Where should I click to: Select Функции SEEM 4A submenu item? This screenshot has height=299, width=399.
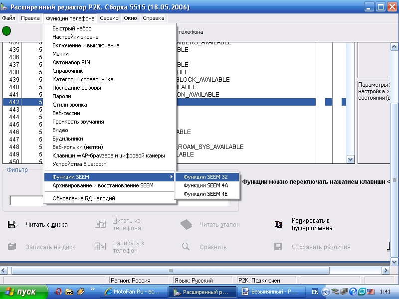point(207,185)
